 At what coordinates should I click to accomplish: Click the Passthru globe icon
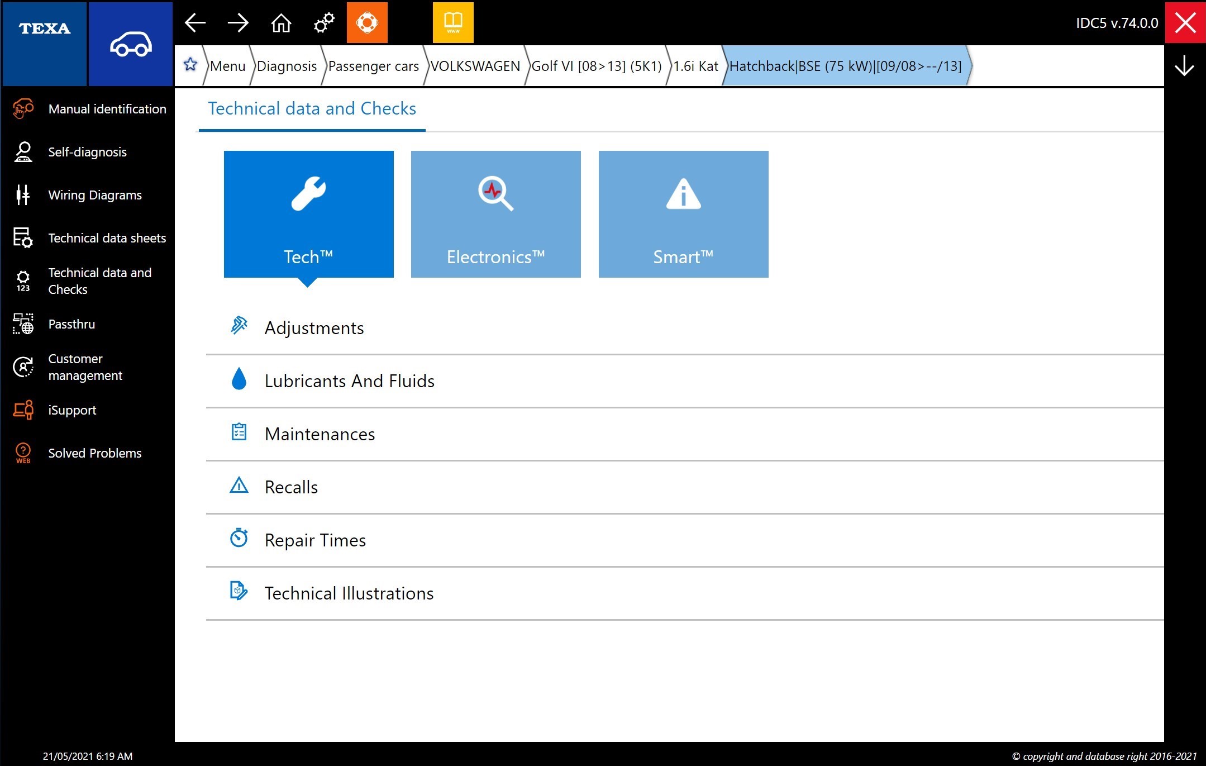coord(23,324)
